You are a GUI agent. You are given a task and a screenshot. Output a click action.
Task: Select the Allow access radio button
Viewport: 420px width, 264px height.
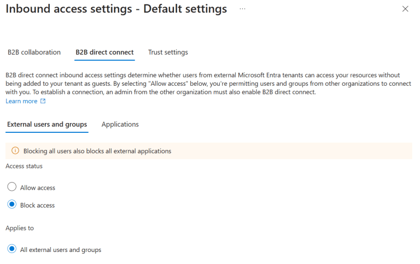tap(12, 187)
